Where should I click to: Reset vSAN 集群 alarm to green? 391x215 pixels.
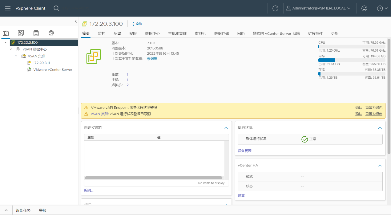click(x=374, y=114)
